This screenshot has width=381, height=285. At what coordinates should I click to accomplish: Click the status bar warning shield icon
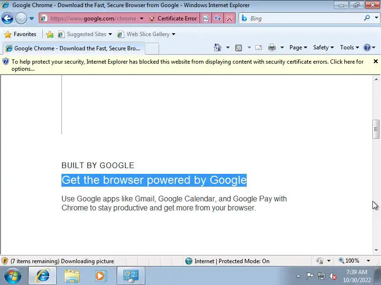point(5,261)
